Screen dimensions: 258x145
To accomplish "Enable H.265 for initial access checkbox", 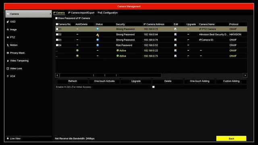I will click(153, 87).
